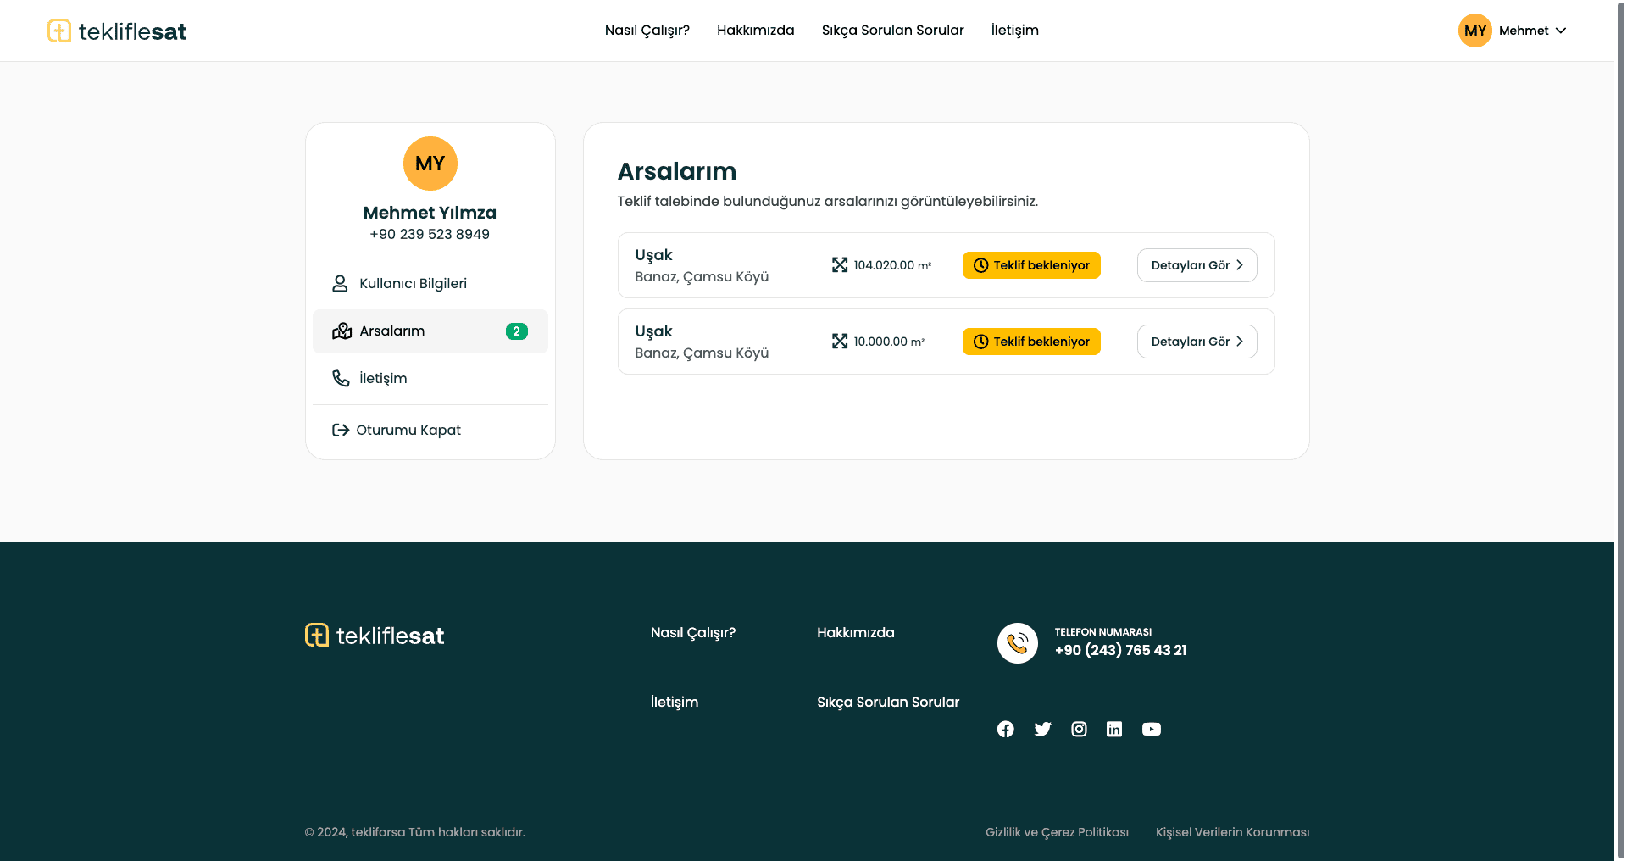Open the Twitter social icon
The image size is (1627, 861).
coord(1042,729)
